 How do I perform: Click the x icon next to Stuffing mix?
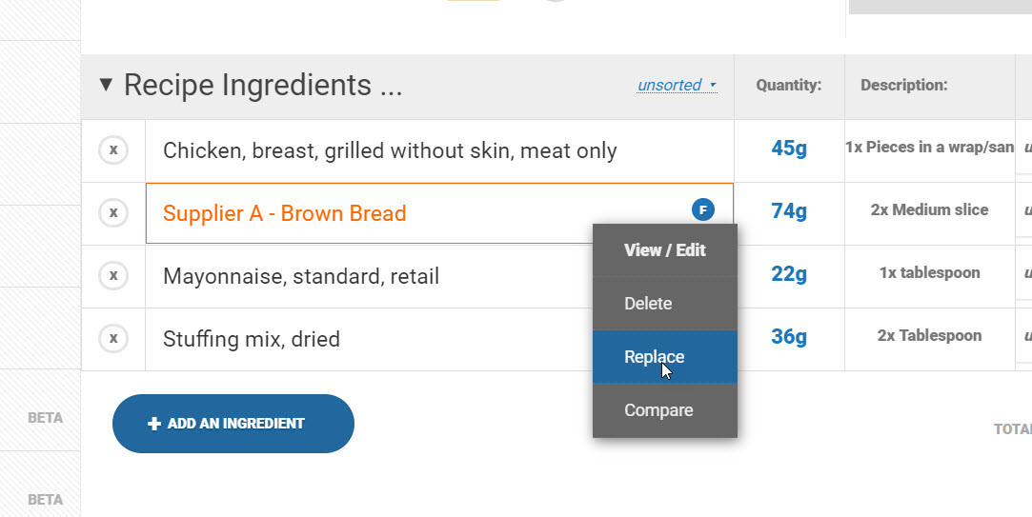(113, 339)
